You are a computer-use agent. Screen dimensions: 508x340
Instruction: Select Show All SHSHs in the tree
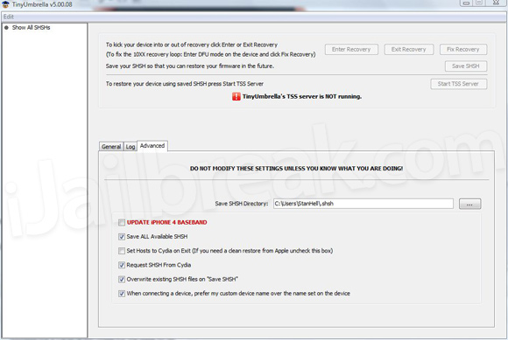pyautogui.click(x=32, y=28)
